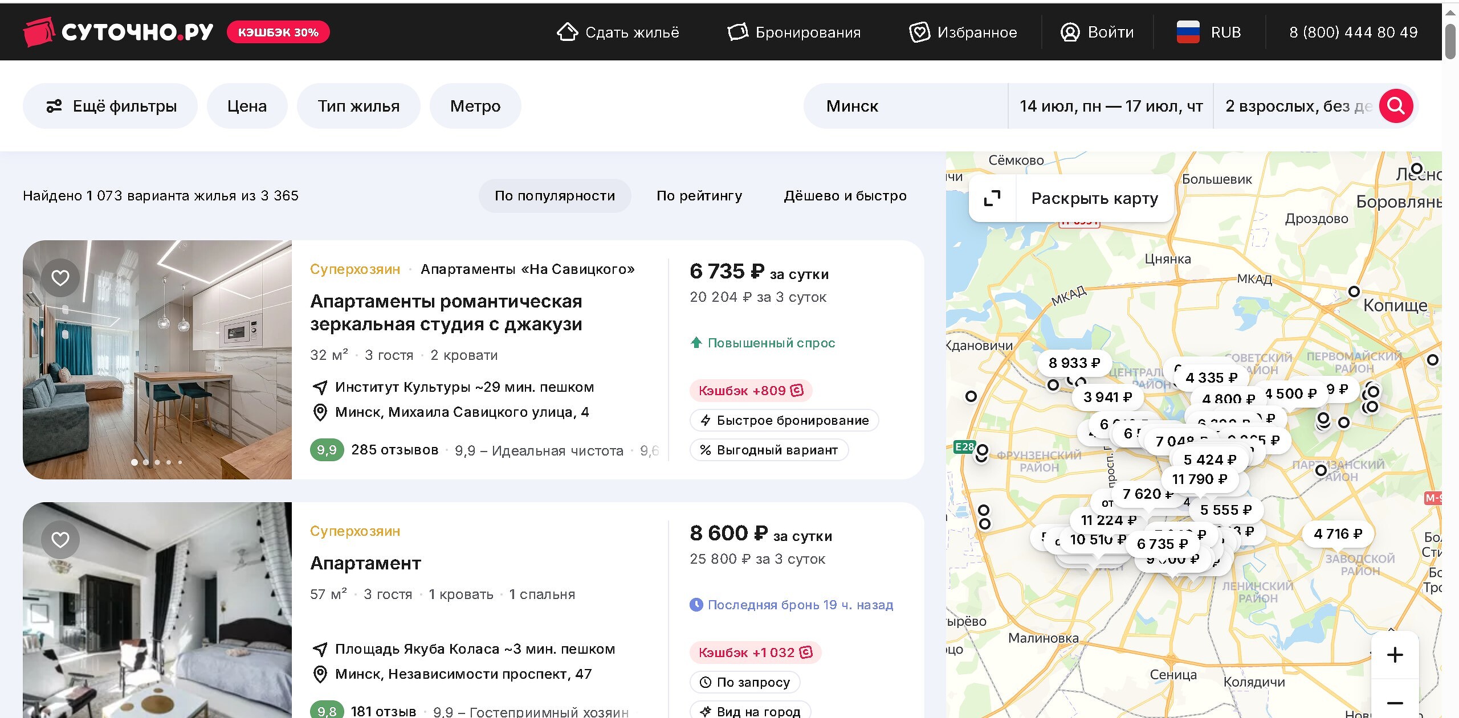1459x718 pixels.
Task: Sort results По рейтингу
Action: tap(699, 196)
